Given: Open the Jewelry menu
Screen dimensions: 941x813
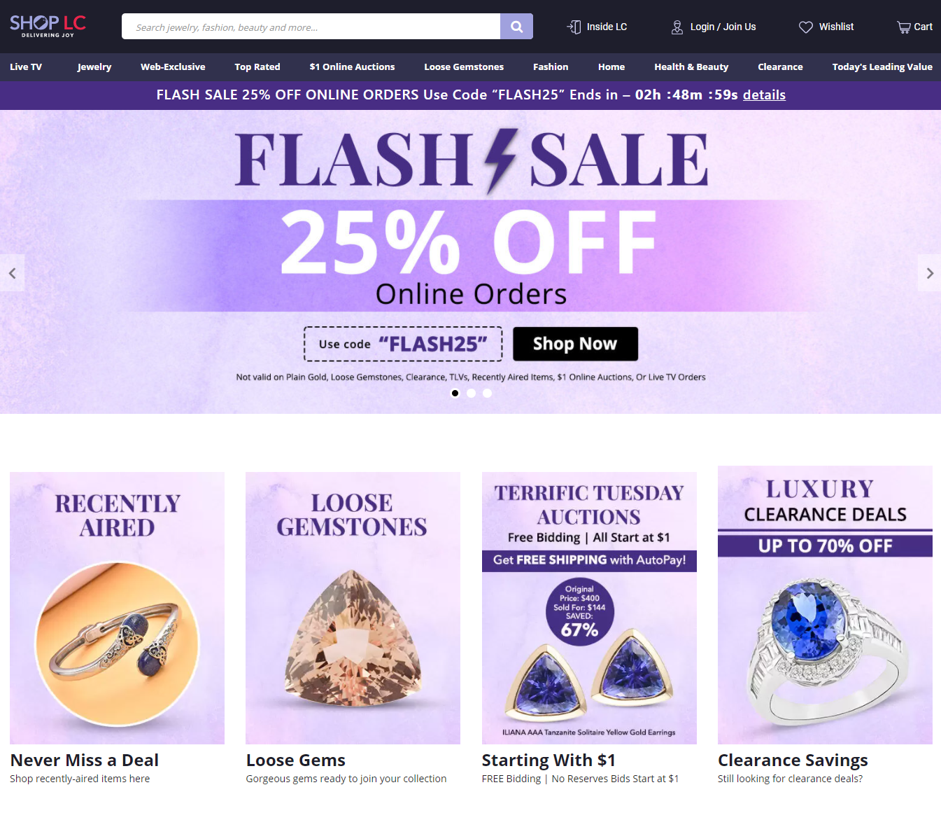Looking at the screenshot, I should (94, 67).
